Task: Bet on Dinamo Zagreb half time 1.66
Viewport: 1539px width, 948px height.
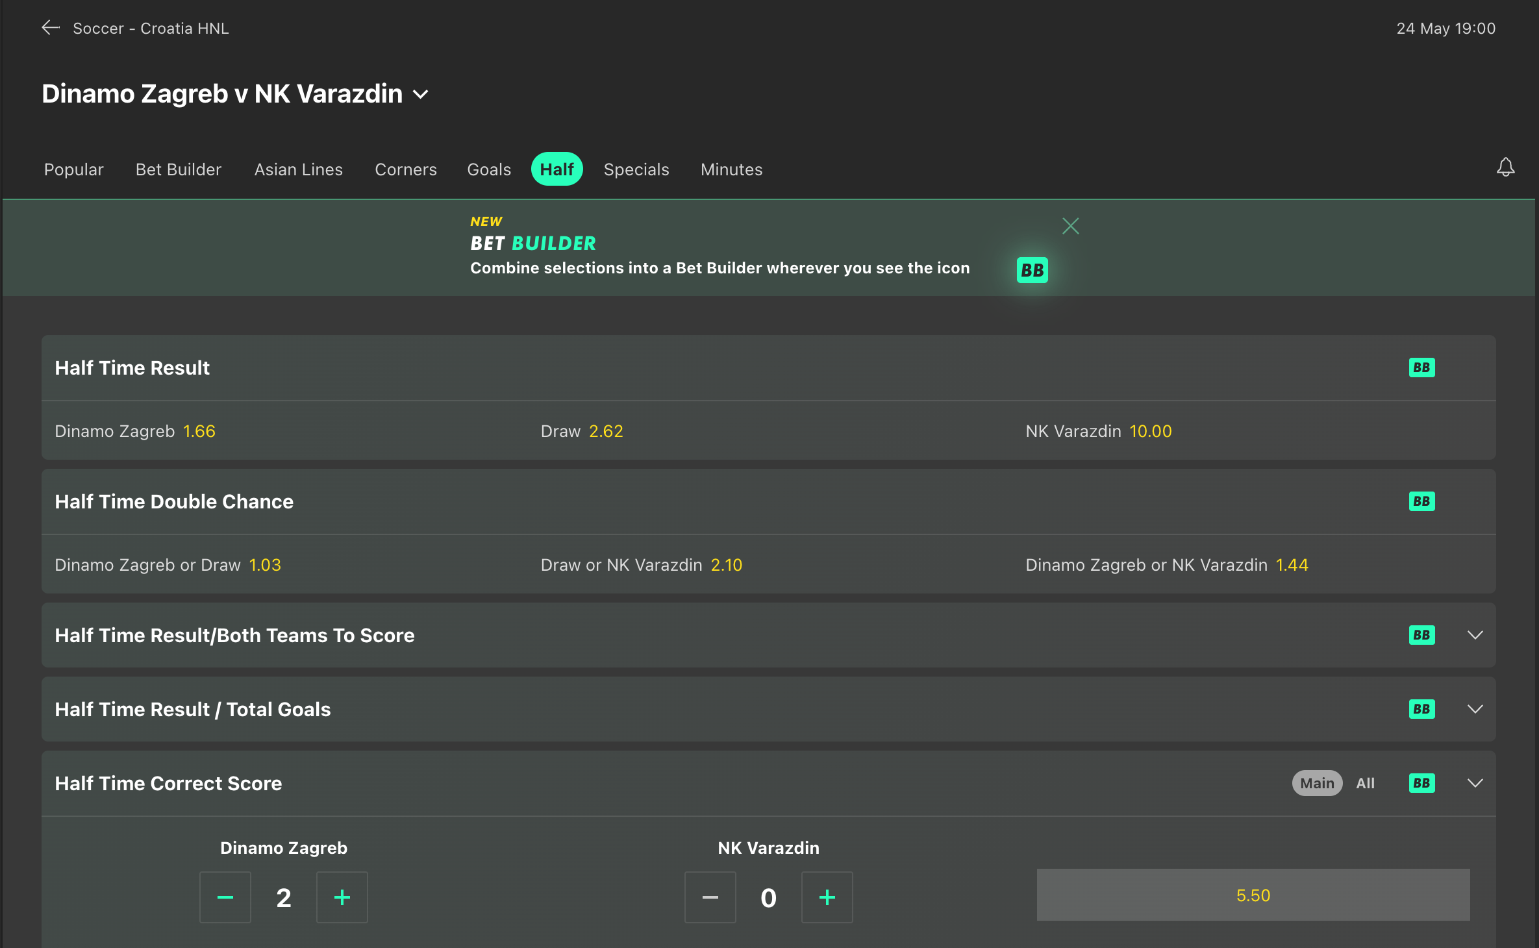Action: 135,431
